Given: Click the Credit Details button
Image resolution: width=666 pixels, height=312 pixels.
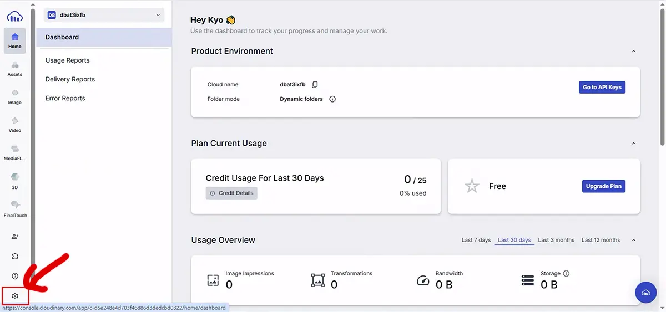Looking at the screenshot, I should 231,193.
